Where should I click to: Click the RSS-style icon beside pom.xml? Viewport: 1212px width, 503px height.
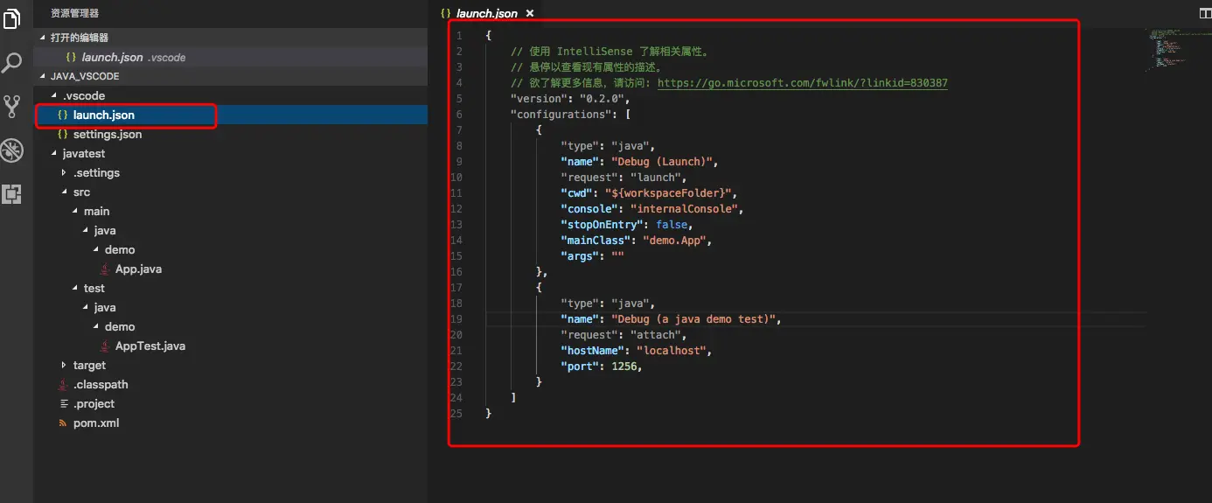click(63, 423)
